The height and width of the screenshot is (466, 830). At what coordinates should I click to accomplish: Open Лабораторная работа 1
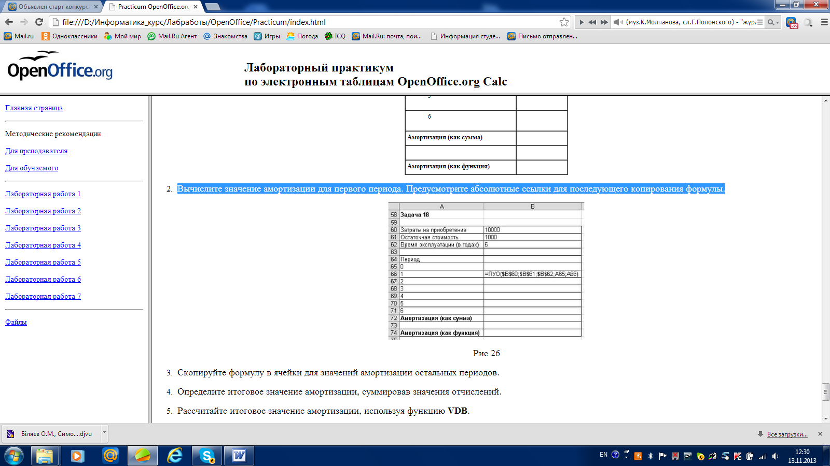click(43, 194)
